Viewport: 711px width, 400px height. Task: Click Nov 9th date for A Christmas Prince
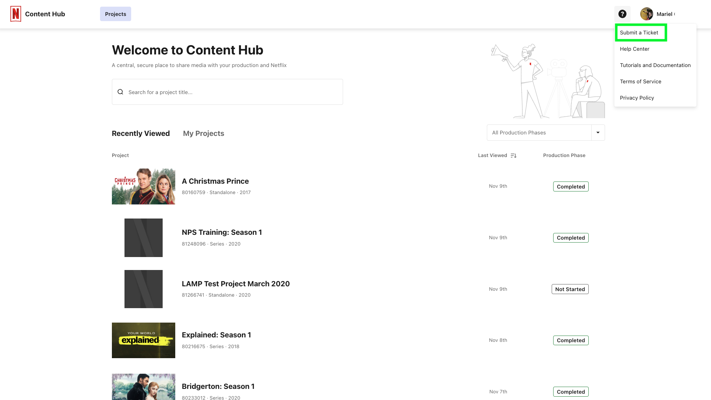pos(498,186)
